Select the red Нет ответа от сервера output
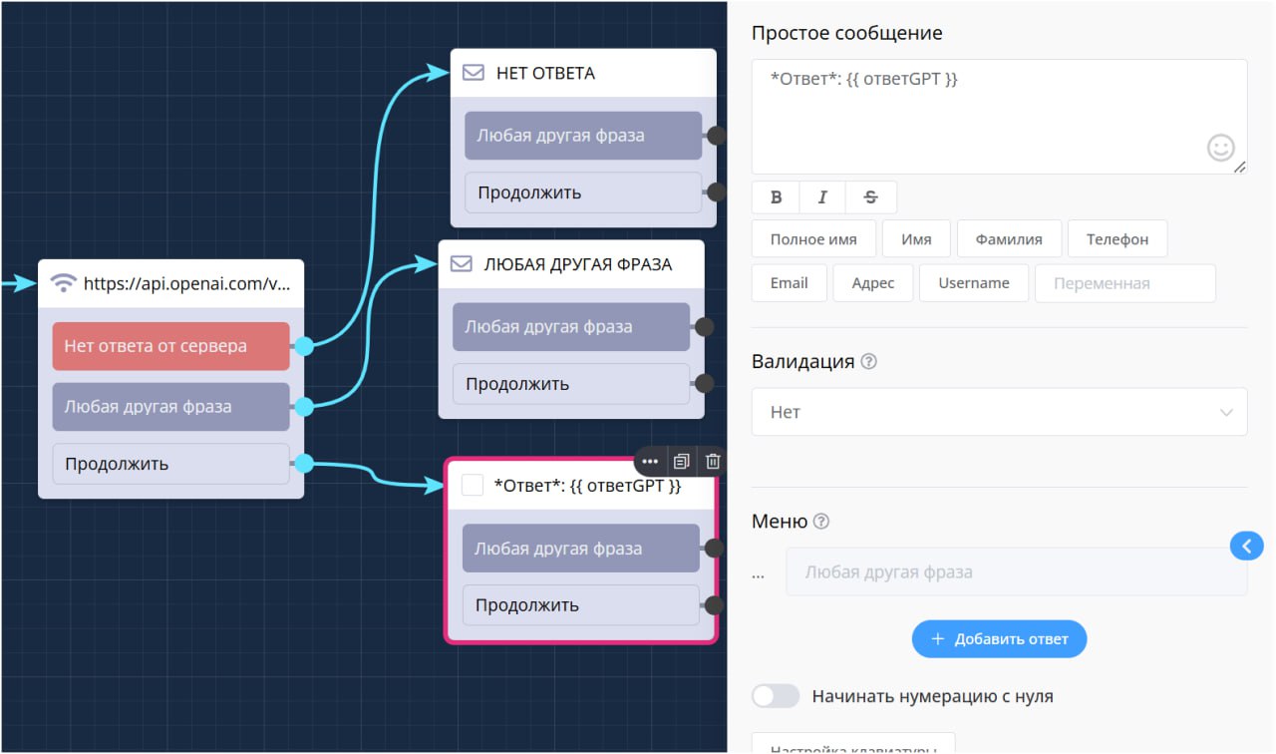Image resolution: width=1276 pixels, height=754 pixels. (170, 346)
